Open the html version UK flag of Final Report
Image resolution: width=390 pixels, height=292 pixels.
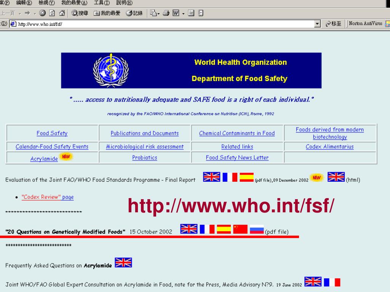336,177
